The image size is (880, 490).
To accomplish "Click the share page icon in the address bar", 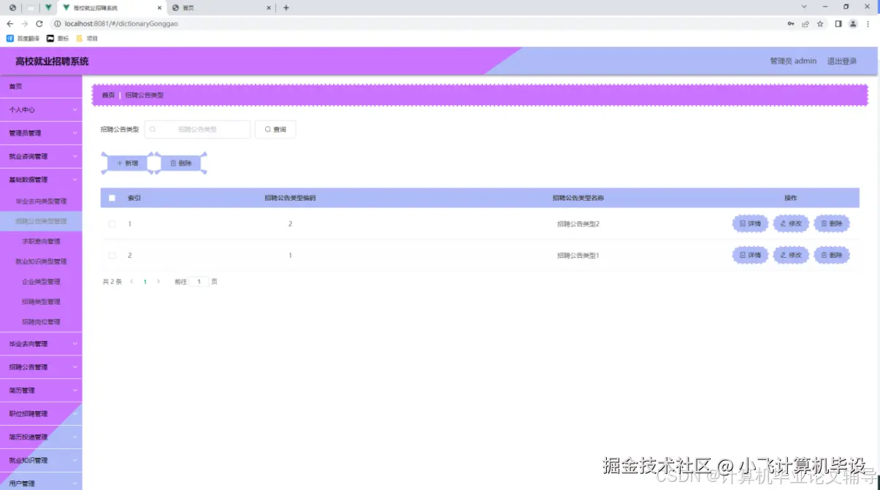I will coord(806,23).
